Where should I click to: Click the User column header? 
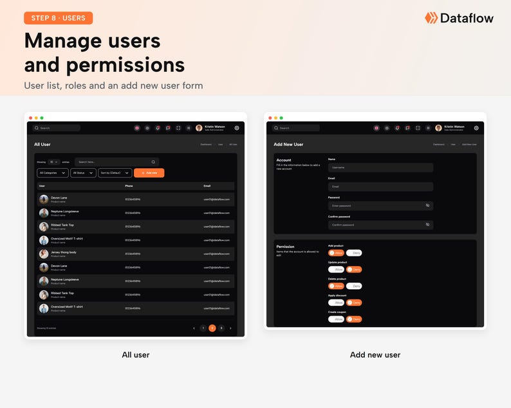tap(42, 186)
